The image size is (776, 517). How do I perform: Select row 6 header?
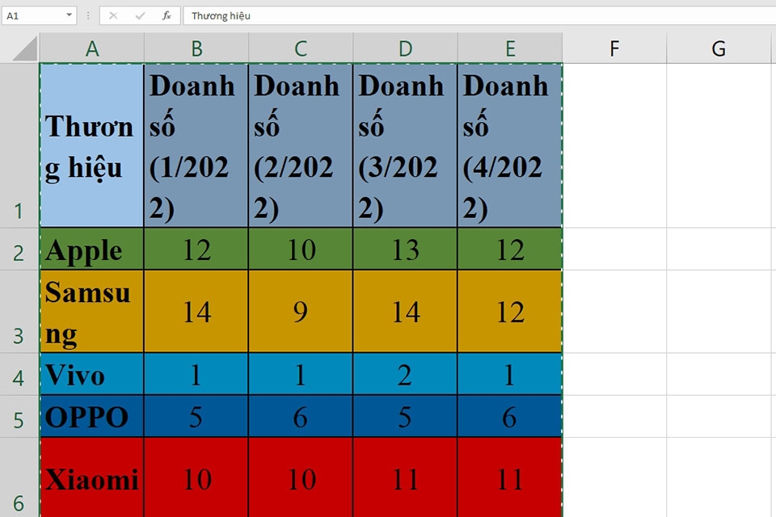pyautogui.click(x=19, y=477)
